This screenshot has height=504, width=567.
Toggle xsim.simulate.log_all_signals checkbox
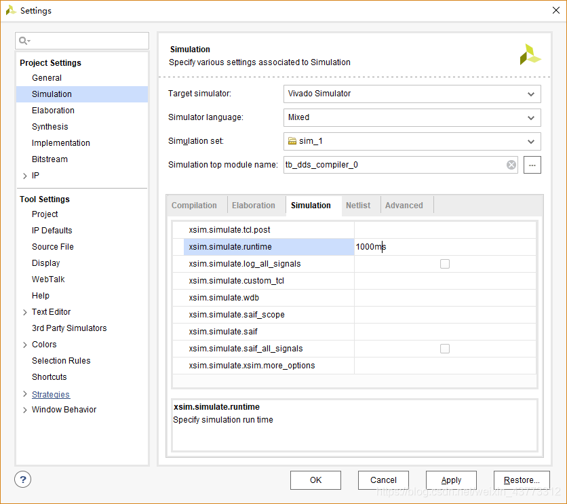tap(445, 264)
